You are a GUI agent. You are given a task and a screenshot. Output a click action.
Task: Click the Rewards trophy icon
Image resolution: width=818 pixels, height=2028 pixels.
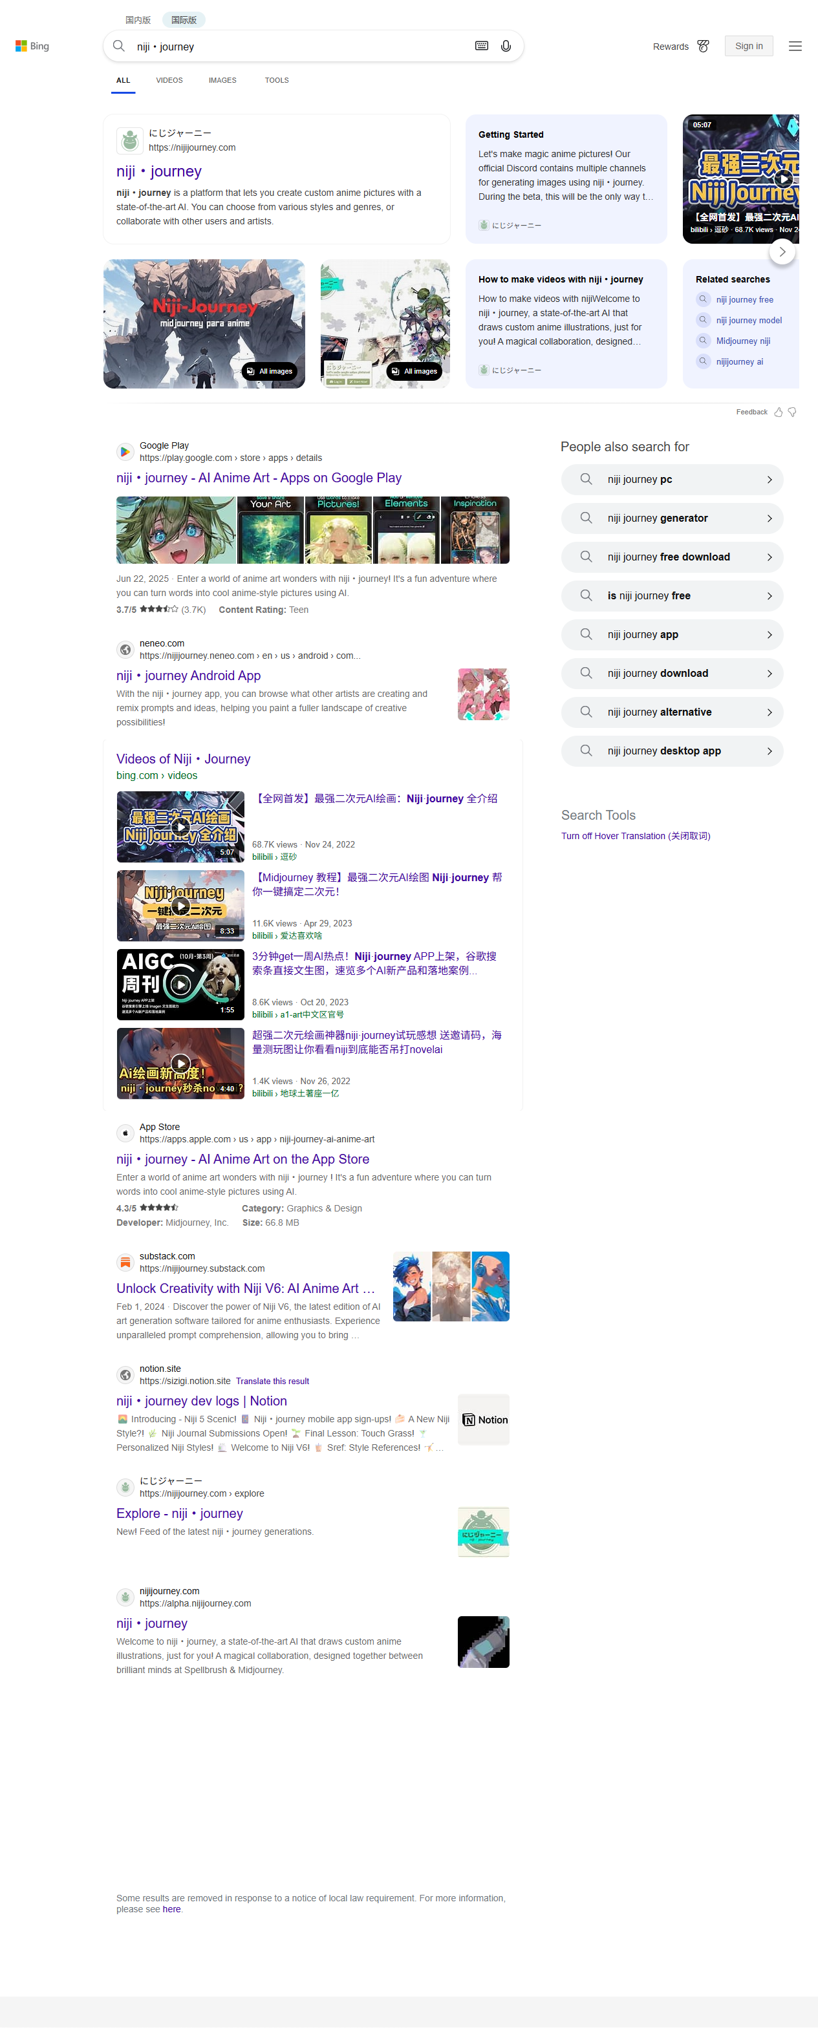[x=703, y=47]
